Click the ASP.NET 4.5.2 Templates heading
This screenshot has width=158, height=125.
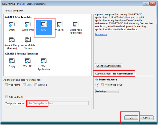click(x=19, y=17)
